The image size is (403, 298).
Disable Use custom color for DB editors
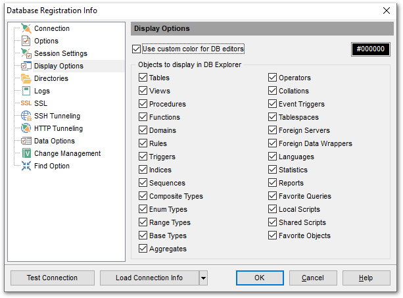tap(137, 49)
